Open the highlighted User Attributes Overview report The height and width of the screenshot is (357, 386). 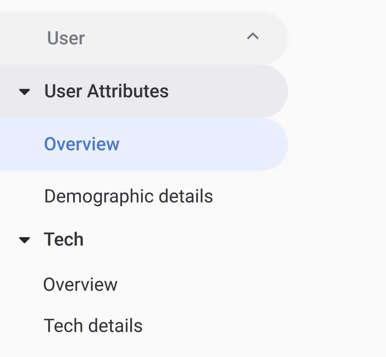(82, 144)
